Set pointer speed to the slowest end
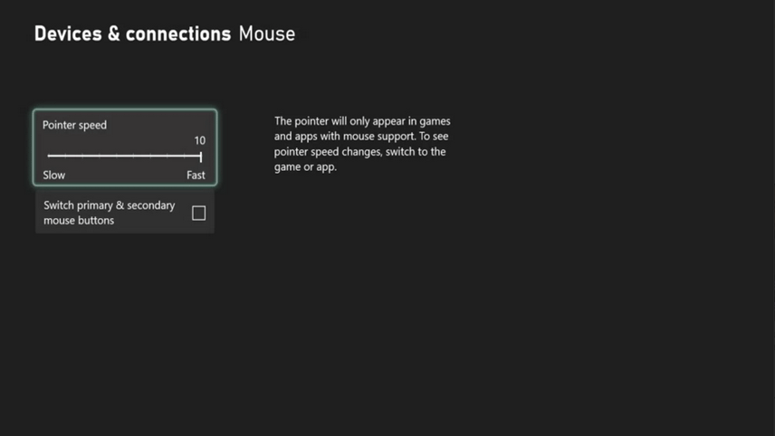The width and height of the screenshot is (775, 436). coord(49,156)
